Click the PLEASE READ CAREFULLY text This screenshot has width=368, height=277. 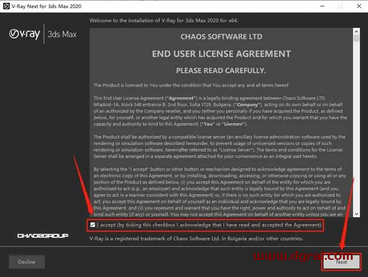(221, 71)
